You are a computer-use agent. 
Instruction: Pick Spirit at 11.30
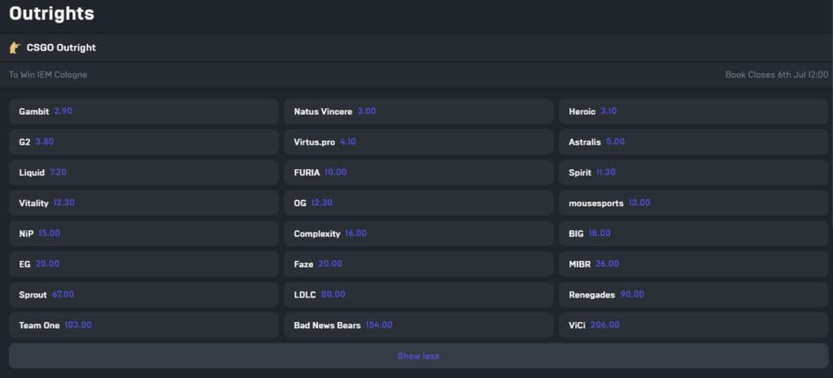coord(693,172)
